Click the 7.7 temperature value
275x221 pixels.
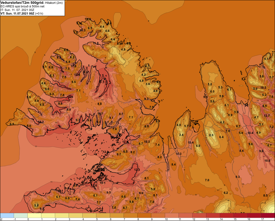99,202
